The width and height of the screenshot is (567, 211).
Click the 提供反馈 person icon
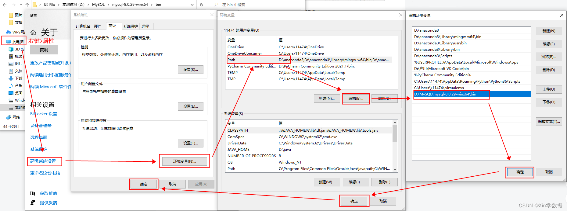33,203
